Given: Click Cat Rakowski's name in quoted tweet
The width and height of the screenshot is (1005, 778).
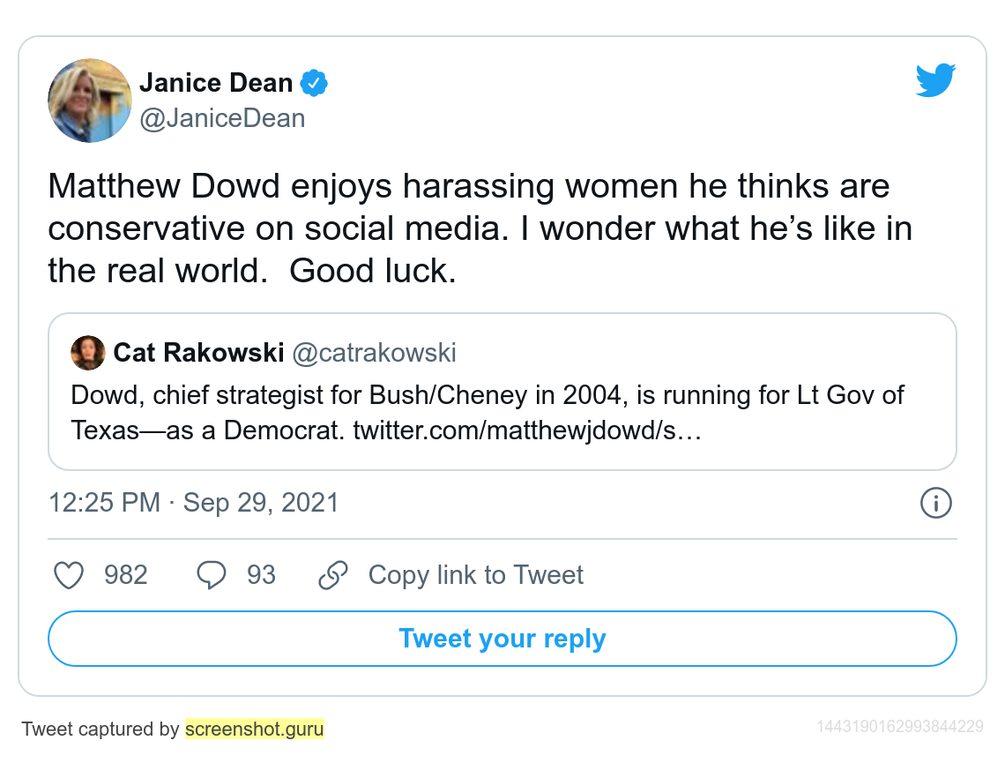Looking at the screenshot, I should point(198,353).
